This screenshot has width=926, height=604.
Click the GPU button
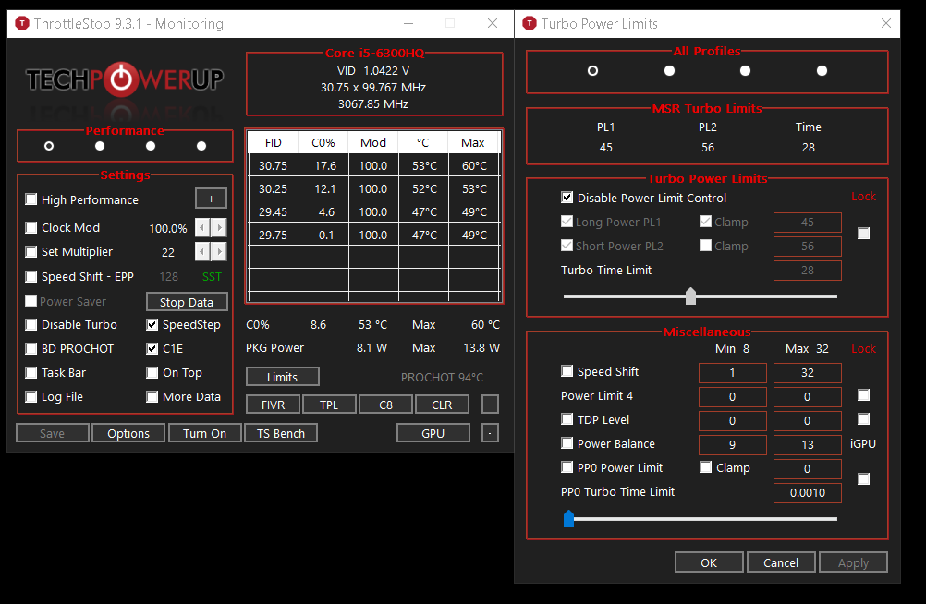[x=433, y=433]
